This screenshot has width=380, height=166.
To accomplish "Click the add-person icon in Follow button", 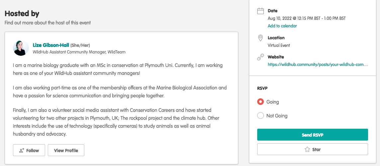I will [22, 150].
